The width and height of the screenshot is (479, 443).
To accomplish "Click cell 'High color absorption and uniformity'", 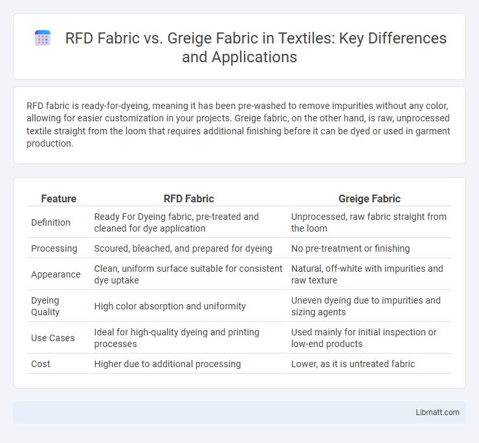I will click(x=188, y=306).
